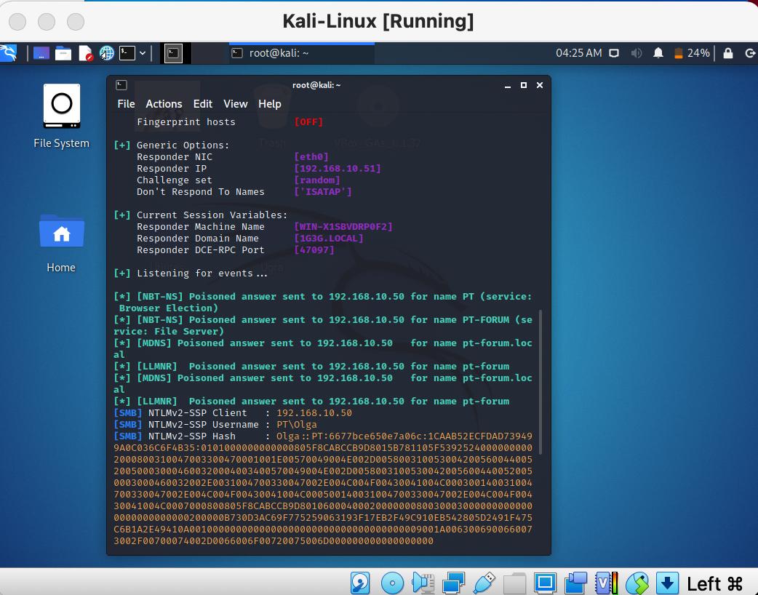Click the Left ⌘ host key label

pyautogui.click(x=715, y=584)
